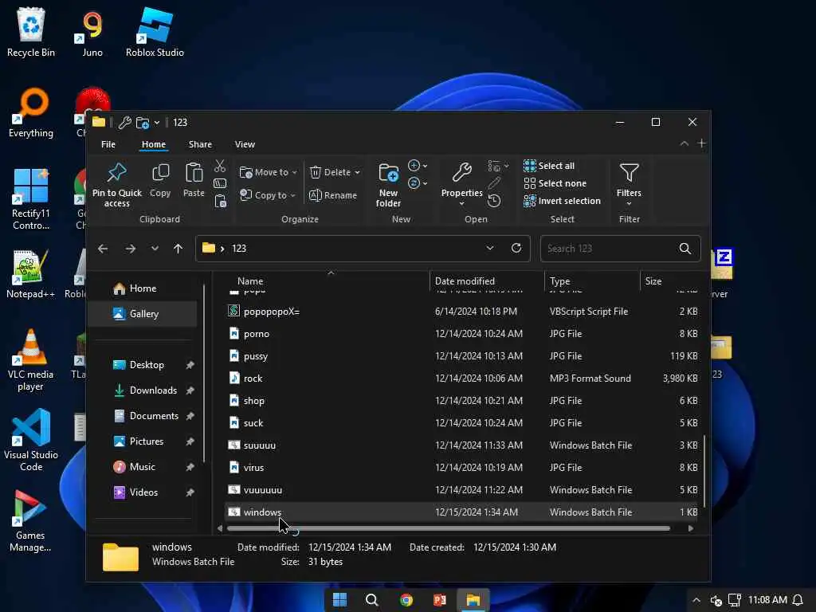816x612 pixels.
Task: Click the History clock icon
Action: [494, 201]
